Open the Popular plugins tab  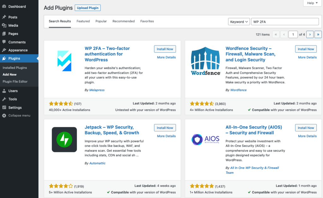coord(101,21)
